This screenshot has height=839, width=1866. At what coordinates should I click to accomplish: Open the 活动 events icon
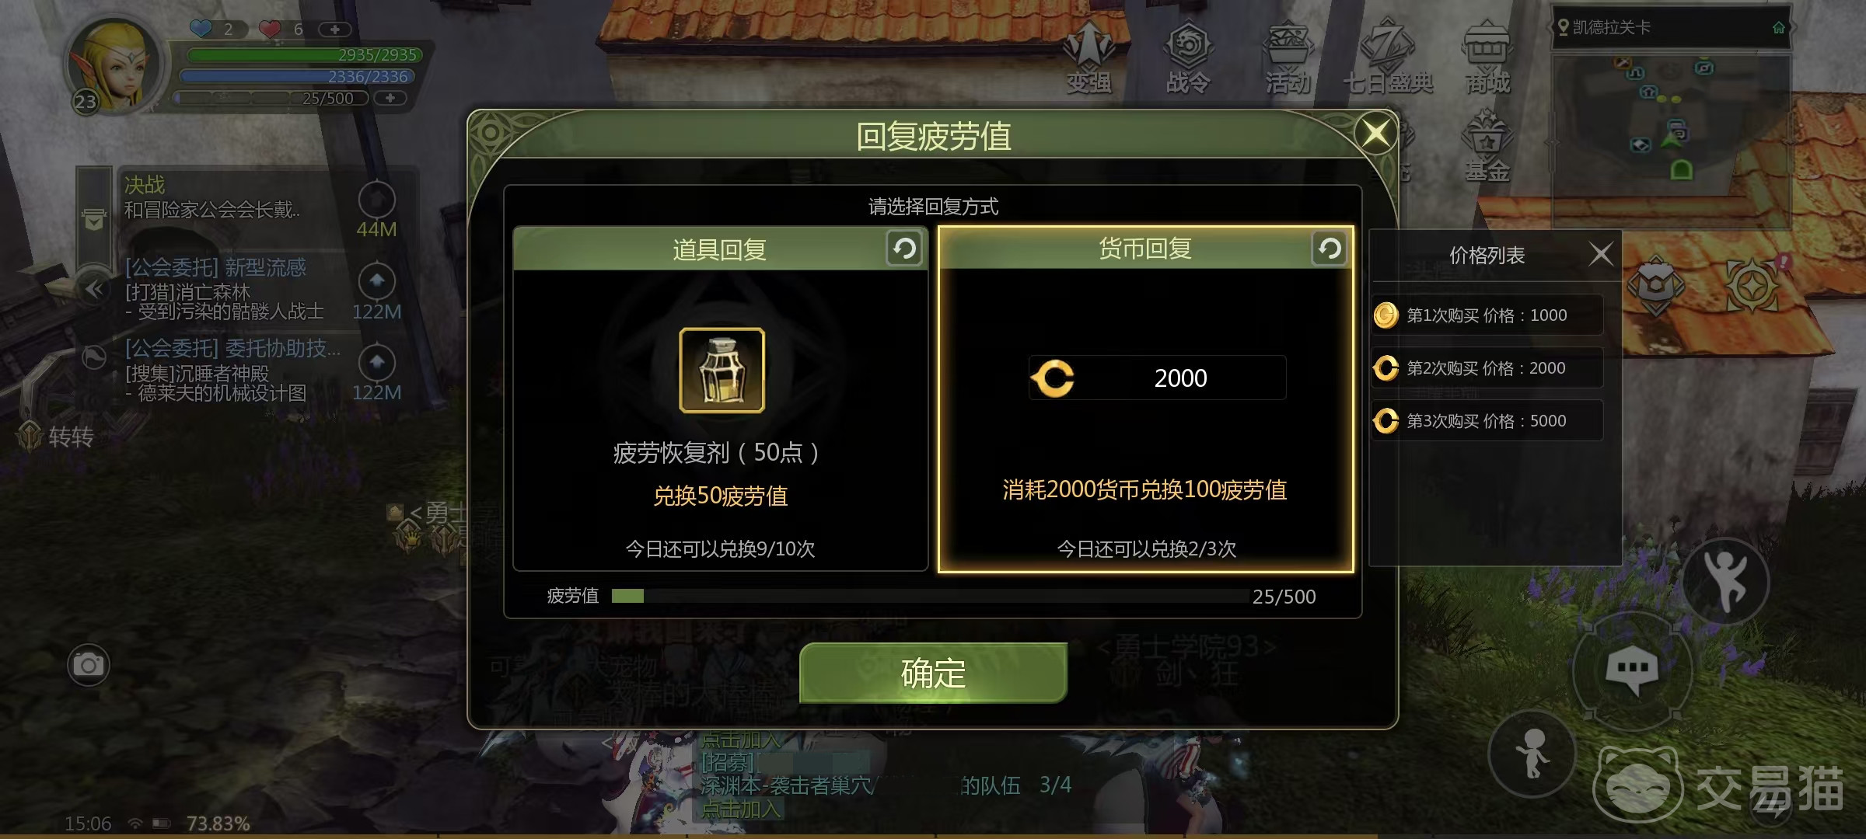pyautogui.click(x=1288, y=57)
